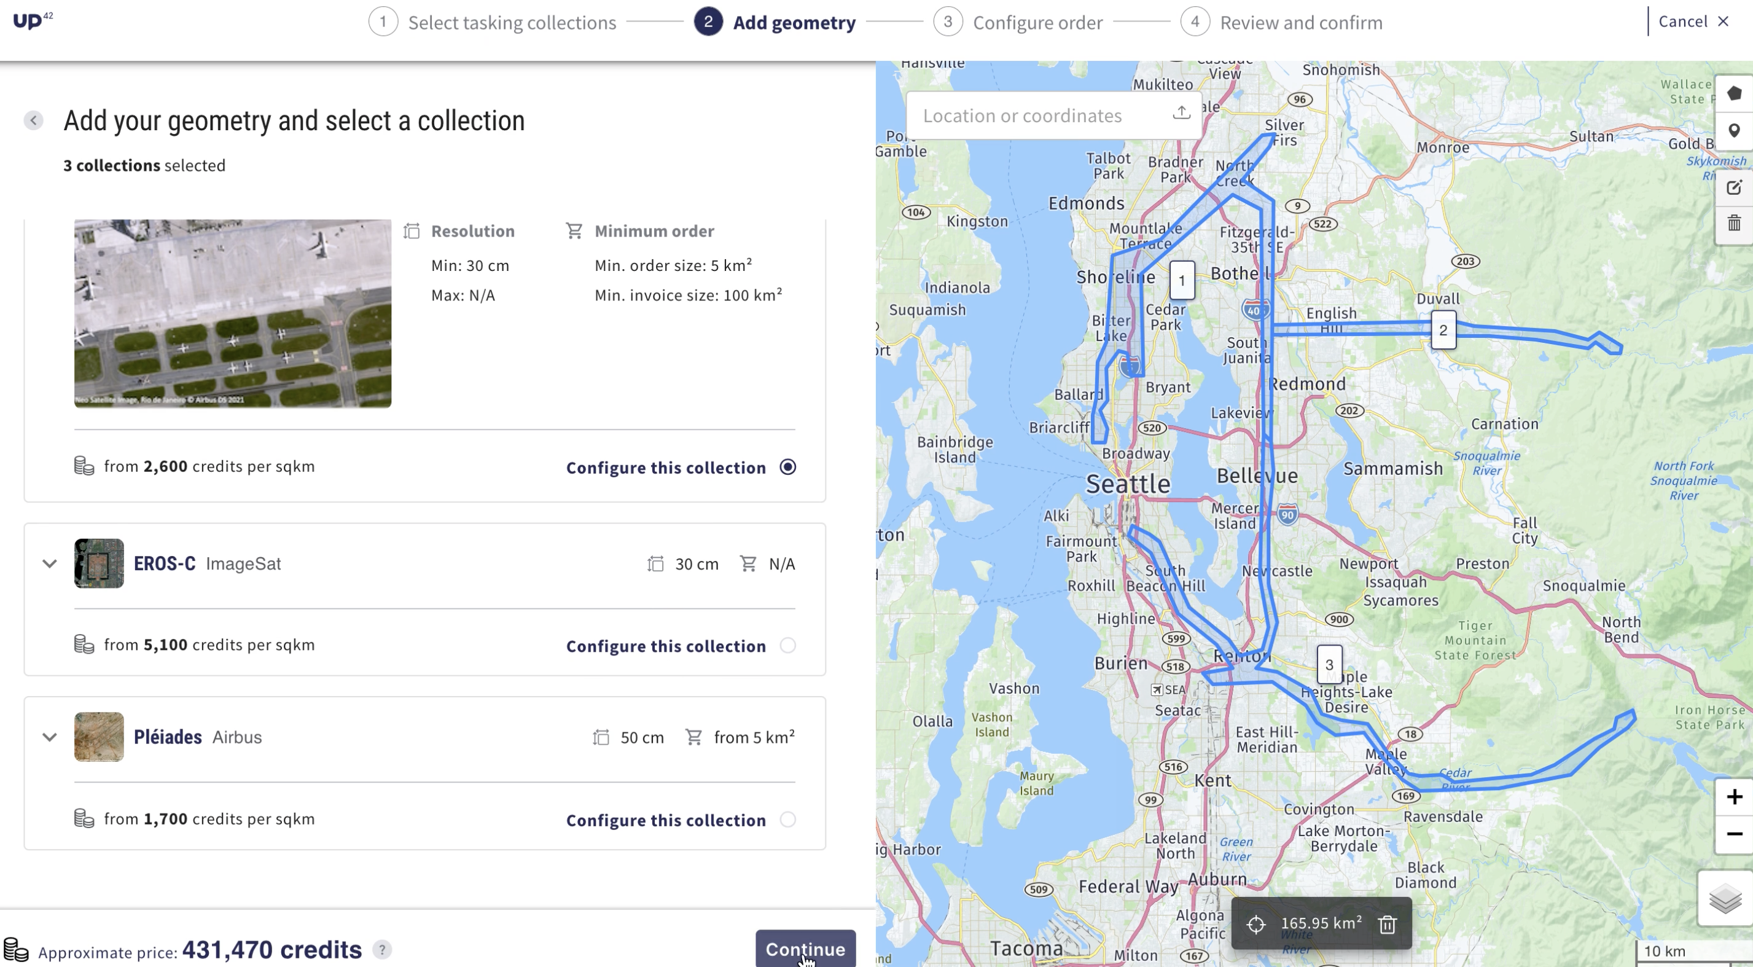Select the Pléiades configure radio button
Image resolution: width=1753 pixels, height=967 pixels.
coord(787,820)
